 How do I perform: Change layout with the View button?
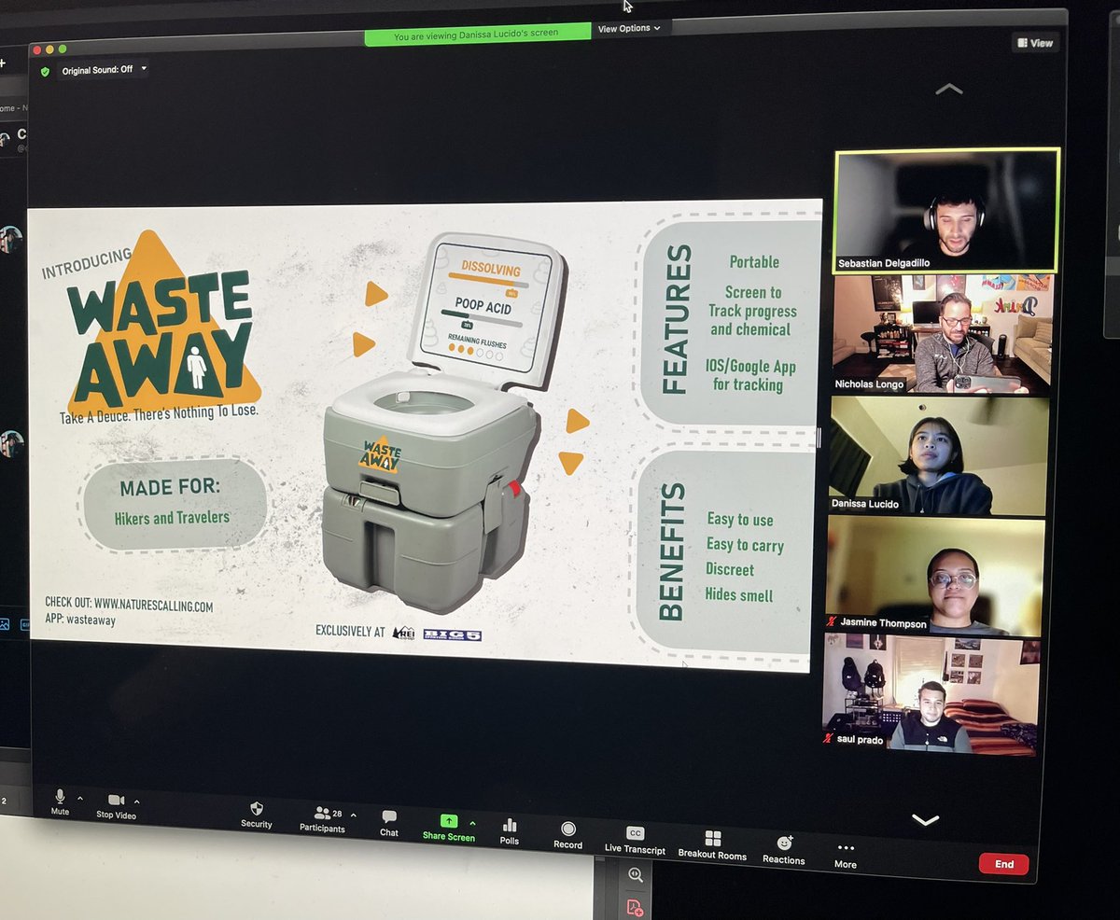point(1035,43)
